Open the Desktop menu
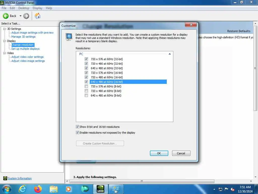Viewport: 258px width, 194px height. (24, 8)
